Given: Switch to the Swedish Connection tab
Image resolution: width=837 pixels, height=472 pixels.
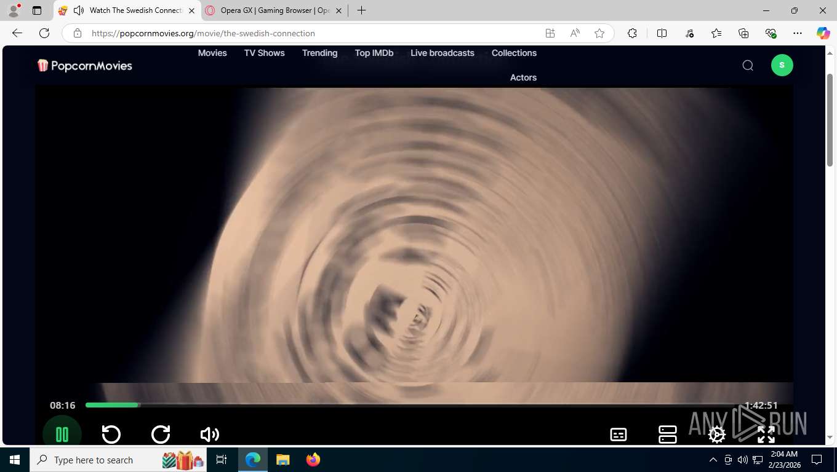Looking at the screenshot, I should coord(127,10).
